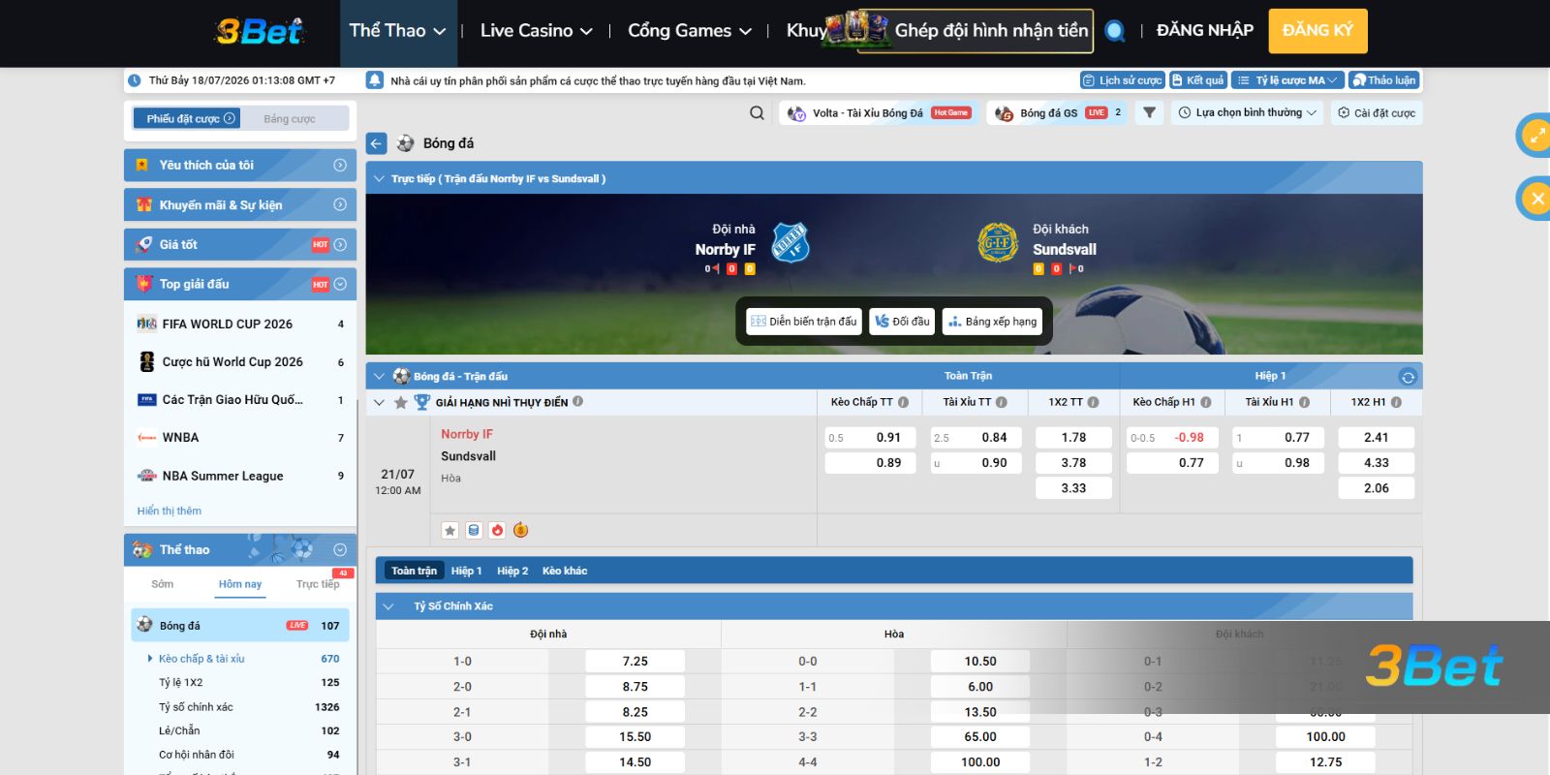Click the blue mascot icon beside the Ghép đội hình banner
This screenshot has width=1550, height=775.
(x=1115, y=31)
